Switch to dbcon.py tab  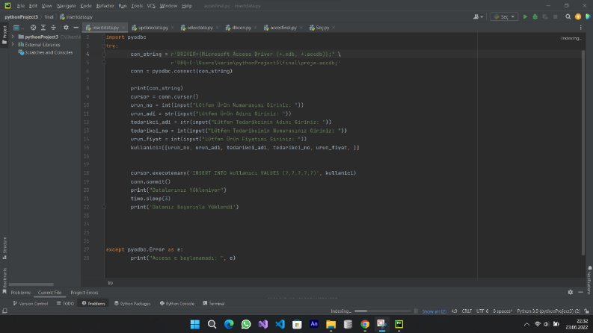click(x=242, y=28)
